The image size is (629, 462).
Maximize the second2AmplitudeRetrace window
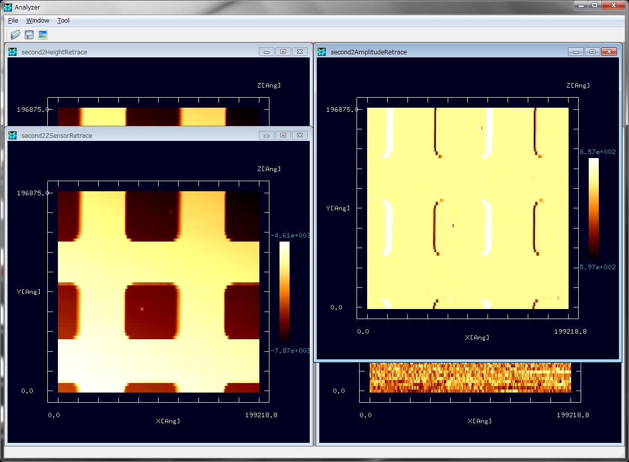point(592,52)
